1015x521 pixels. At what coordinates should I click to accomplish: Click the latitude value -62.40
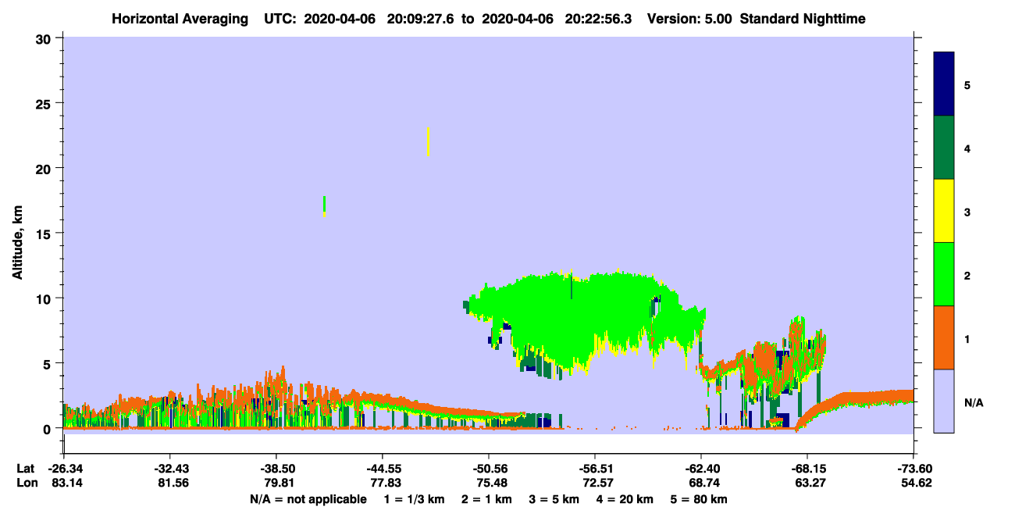point(701,469)
